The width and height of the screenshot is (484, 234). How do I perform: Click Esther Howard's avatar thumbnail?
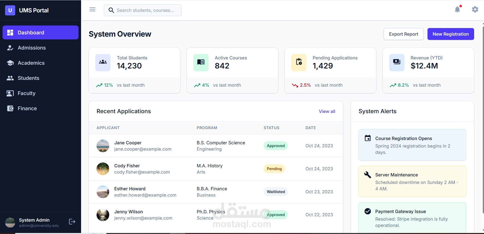[103, 192]
